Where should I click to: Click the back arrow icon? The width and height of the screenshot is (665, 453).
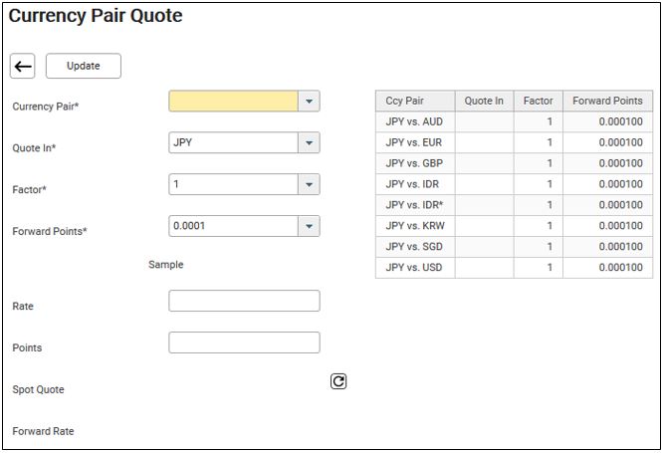pos(23,66)
